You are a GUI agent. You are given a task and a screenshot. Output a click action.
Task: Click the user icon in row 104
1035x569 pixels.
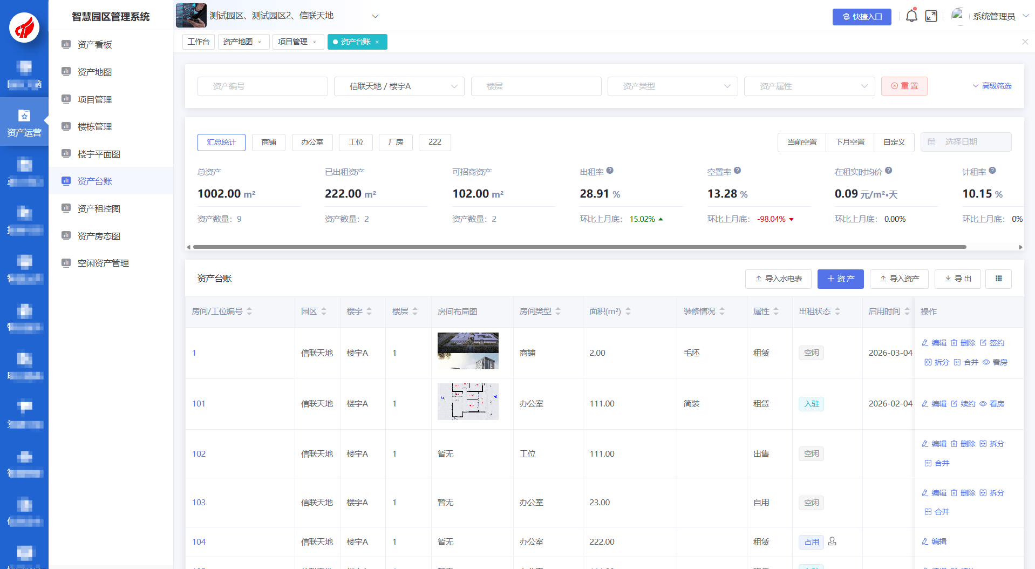832,541
